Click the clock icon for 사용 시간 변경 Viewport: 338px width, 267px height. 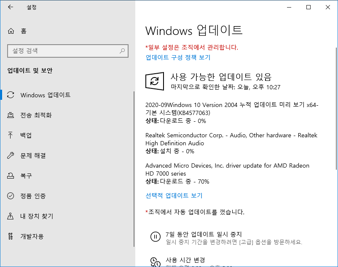click(x=155, y=262)
